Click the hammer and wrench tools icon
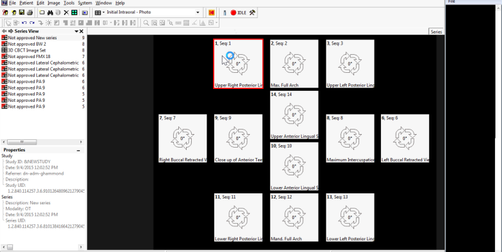This screenshot has width=502, height=252. tap(252, 12)
